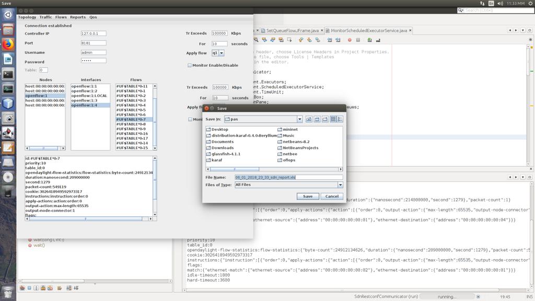Select flow #UF$TABLE*0-11 in Flows list
The height and width of the screenshot is (301, 535).
[x=134, y=86]
